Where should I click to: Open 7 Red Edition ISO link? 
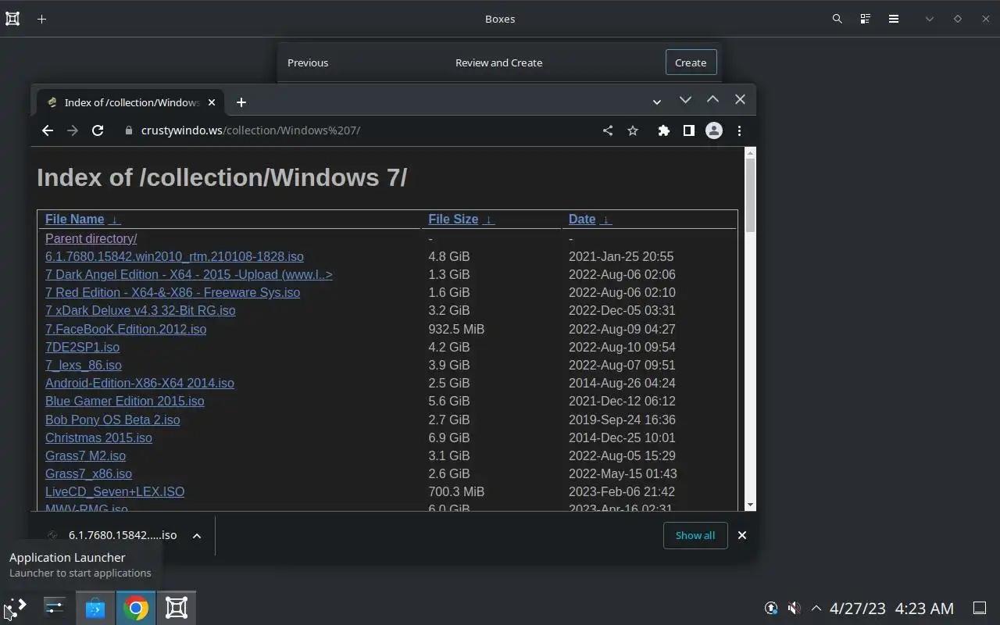click(173, 292)
